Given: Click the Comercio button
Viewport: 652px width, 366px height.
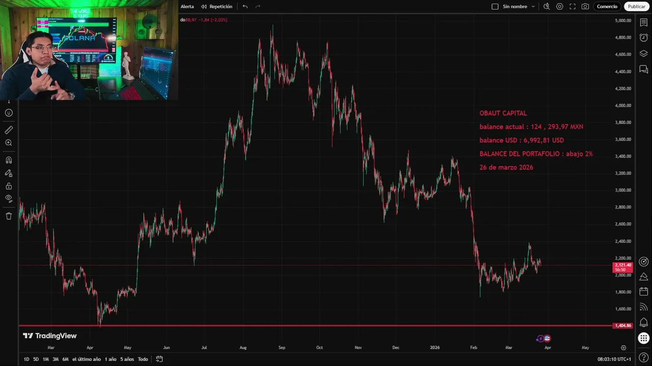Looking at the screenshot, I should coord(607,7).
